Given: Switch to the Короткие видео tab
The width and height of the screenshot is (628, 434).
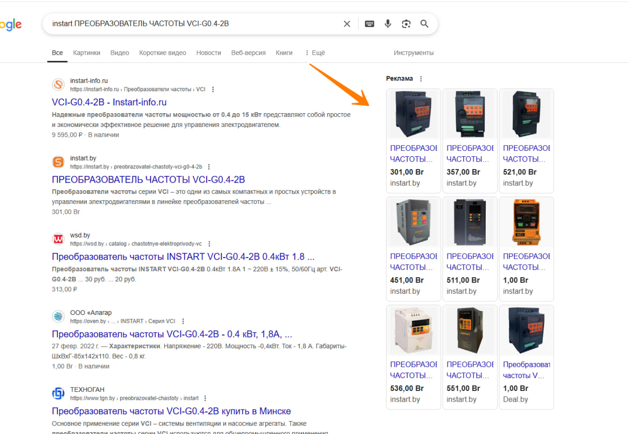Looking at the screenshot, I should 162,53.
